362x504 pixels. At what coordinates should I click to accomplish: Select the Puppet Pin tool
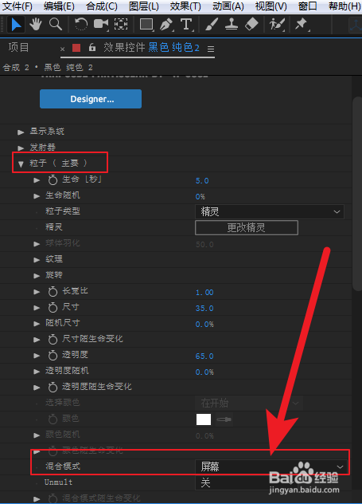[x=301, y=25]
